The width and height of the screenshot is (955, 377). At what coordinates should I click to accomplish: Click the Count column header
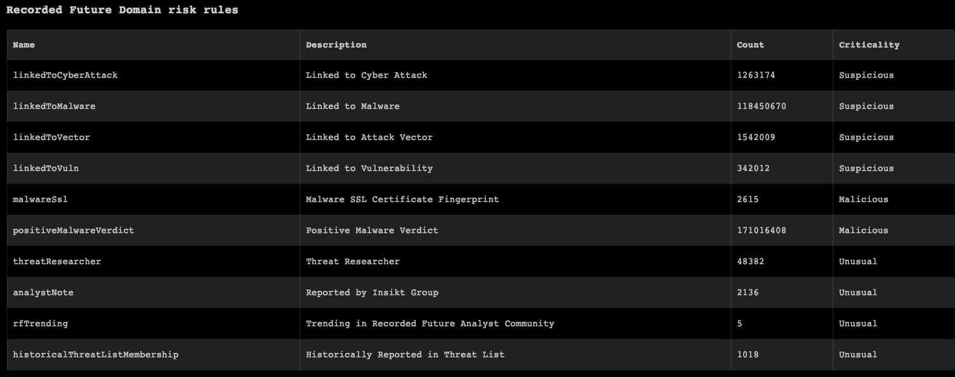pos(750,45)
